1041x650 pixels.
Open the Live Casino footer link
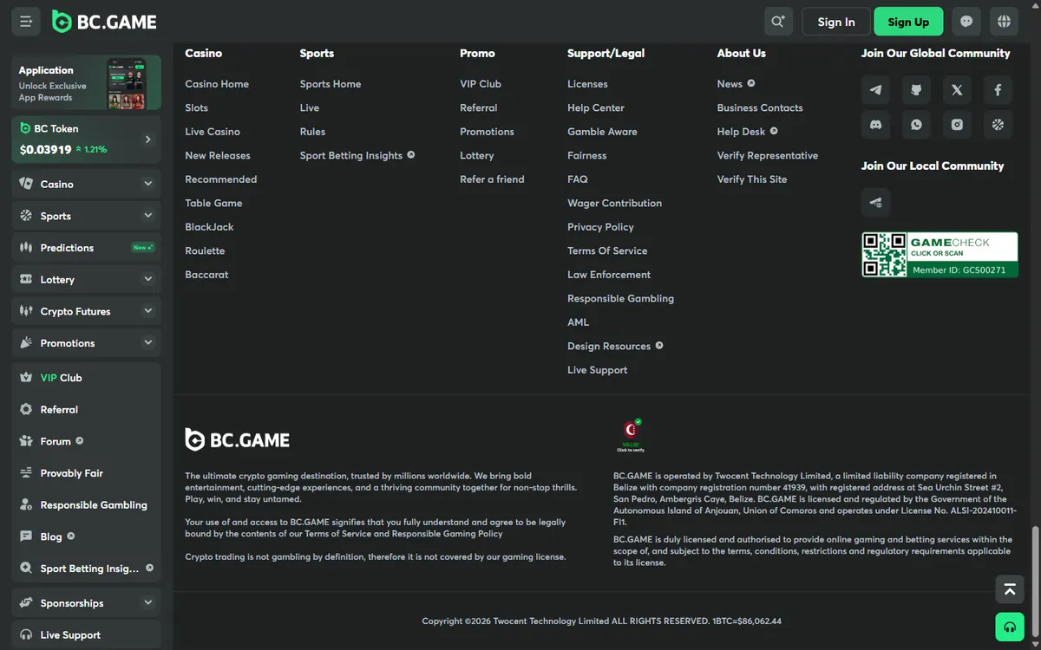tap(213, 132)
